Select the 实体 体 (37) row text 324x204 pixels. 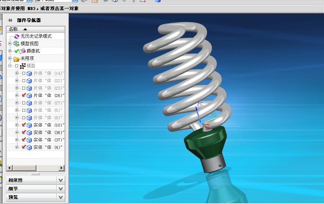coord(49,140)
